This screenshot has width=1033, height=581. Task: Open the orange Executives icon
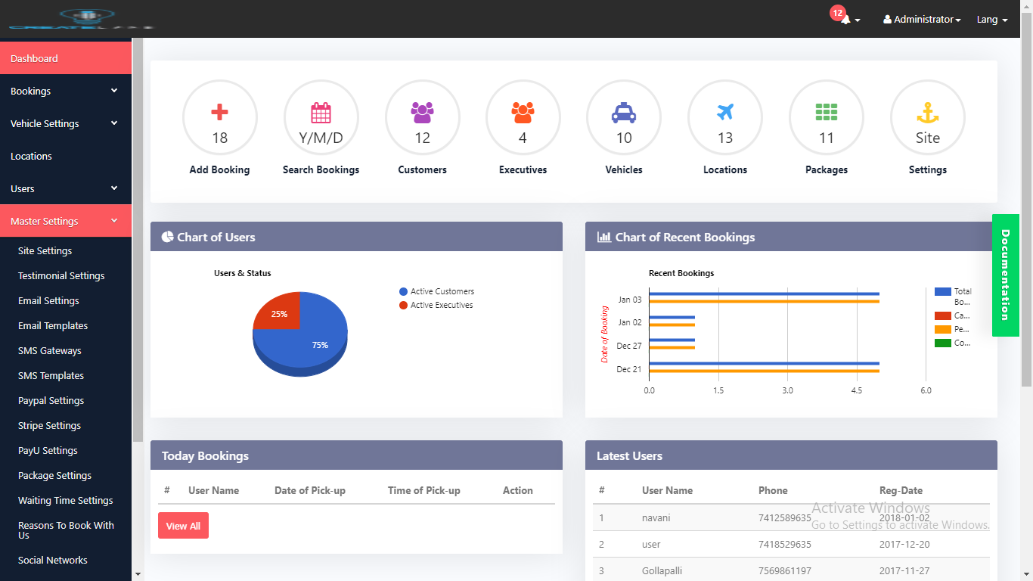pyautogui.click(x=523, y=113)
